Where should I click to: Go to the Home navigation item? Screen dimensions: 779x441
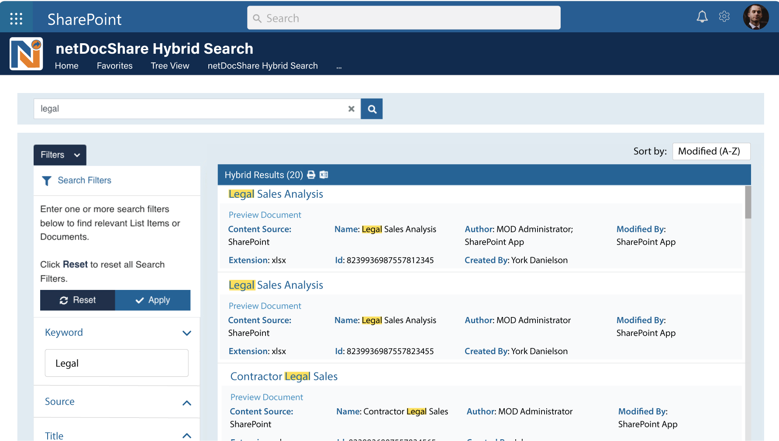(67, 66)
